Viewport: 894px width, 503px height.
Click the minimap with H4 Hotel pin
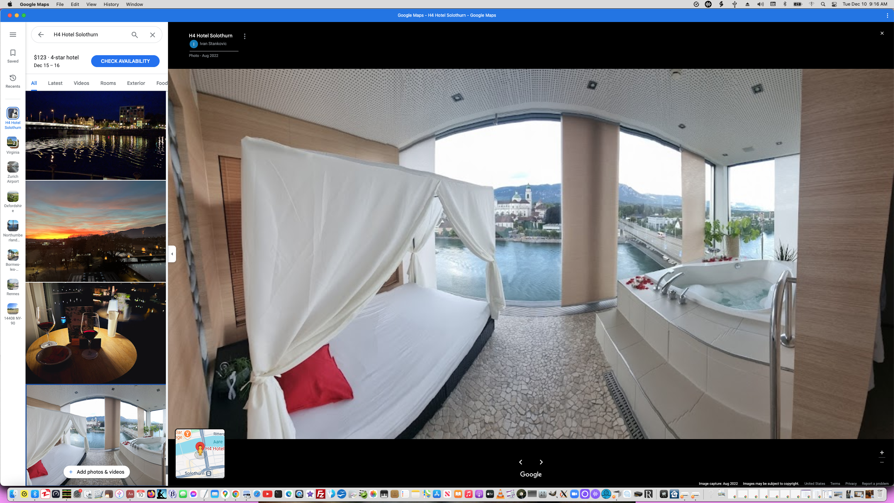click(200, 453)
